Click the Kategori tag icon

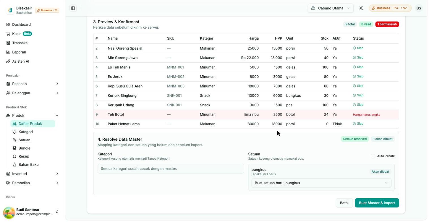point(15,132)
